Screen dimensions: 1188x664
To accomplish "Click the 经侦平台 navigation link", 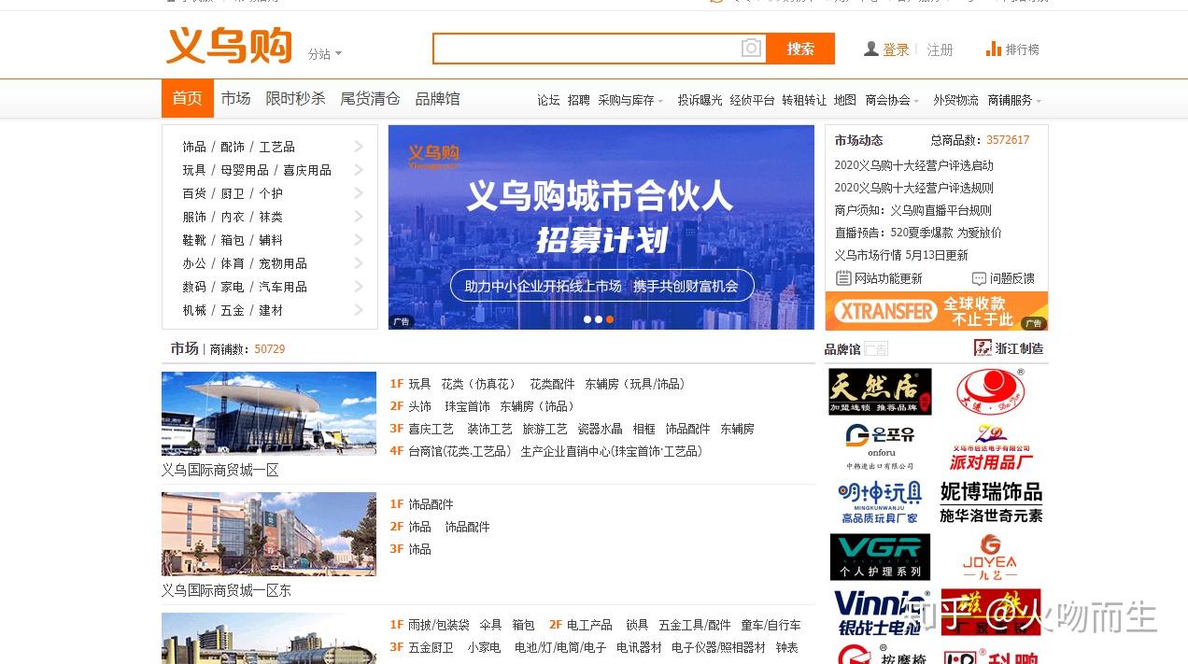I will click(752, 100).
